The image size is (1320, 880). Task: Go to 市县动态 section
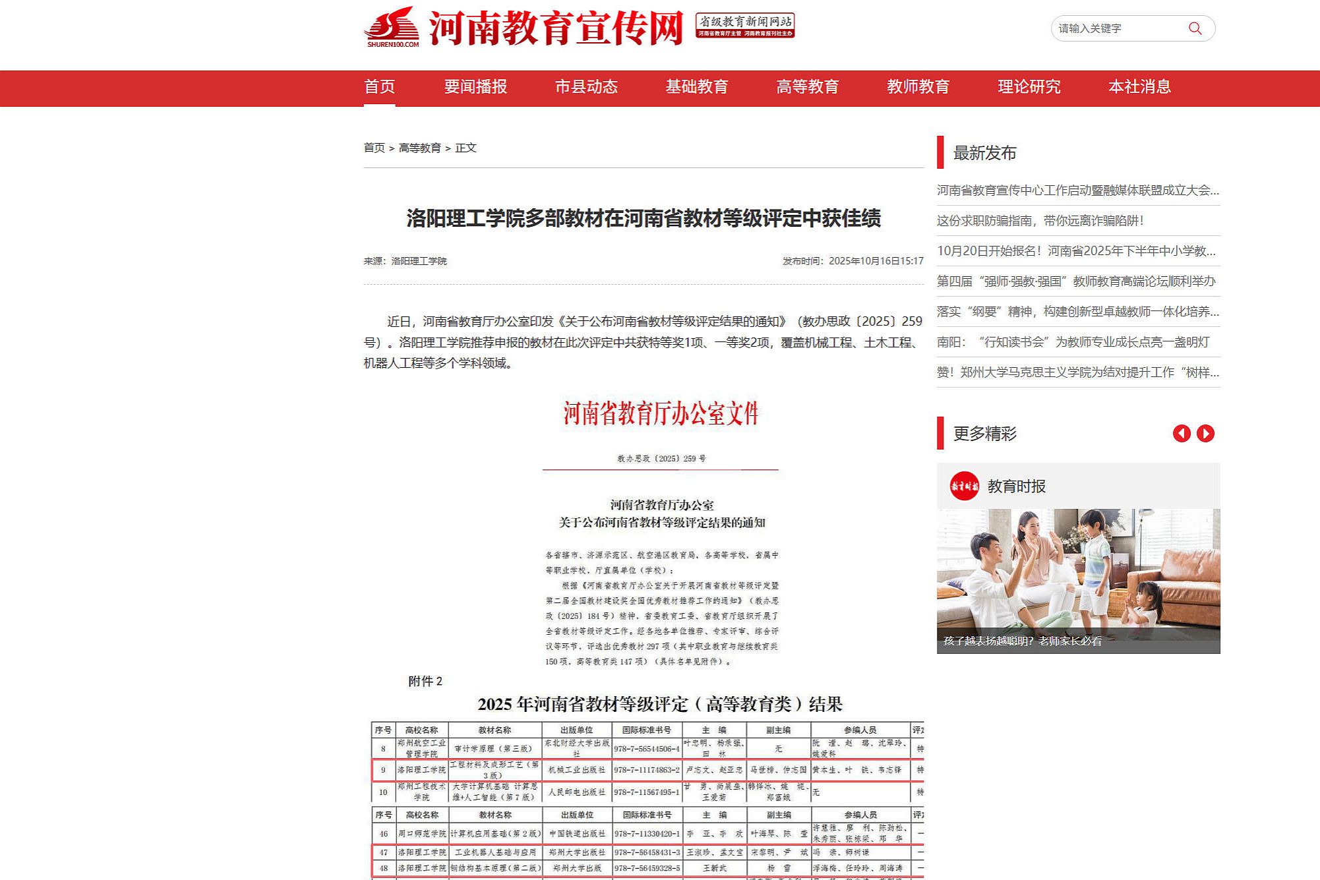point(585,87)
